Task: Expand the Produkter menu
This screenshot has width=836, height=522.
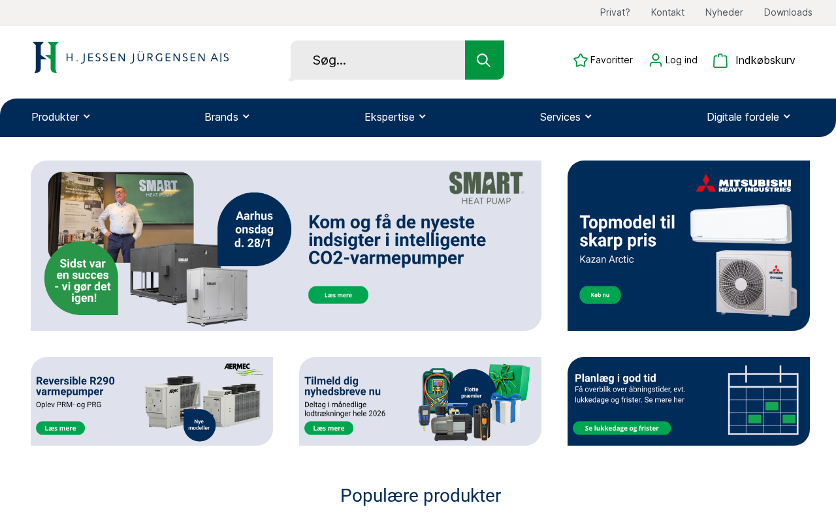Action: click(61, 117)
